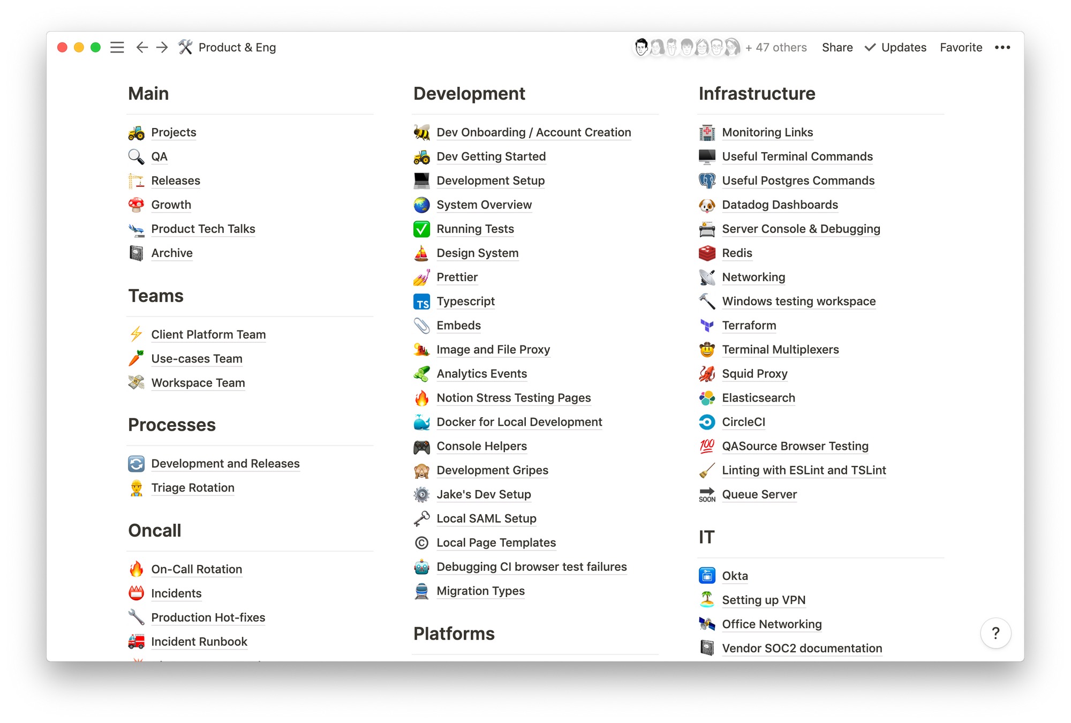The width and height of the screenshot is (1071, 723).
Task: Open the Prettier page
Action: (457, 277)
